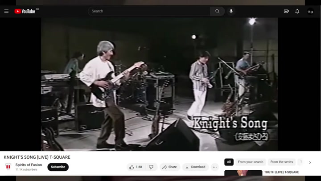Screen dimensions: 321x181
Task: Open Spirits of Fusion channel avatar
Action: point(8,167)
